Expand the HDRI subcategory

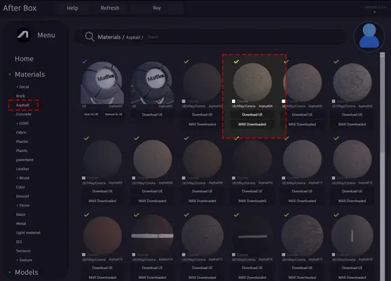click(22, 123)
